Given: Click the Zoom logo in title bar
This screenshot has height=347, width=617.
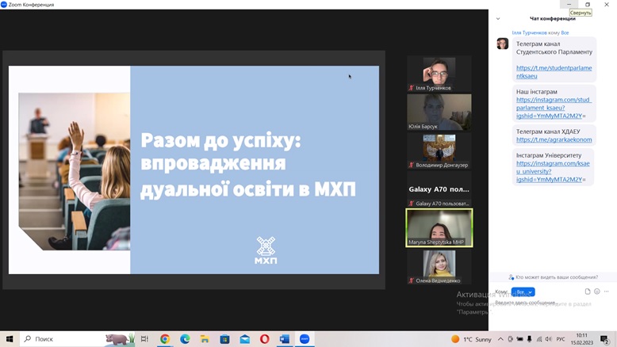Looking at the screenshot, I should (x=4, y=4).
